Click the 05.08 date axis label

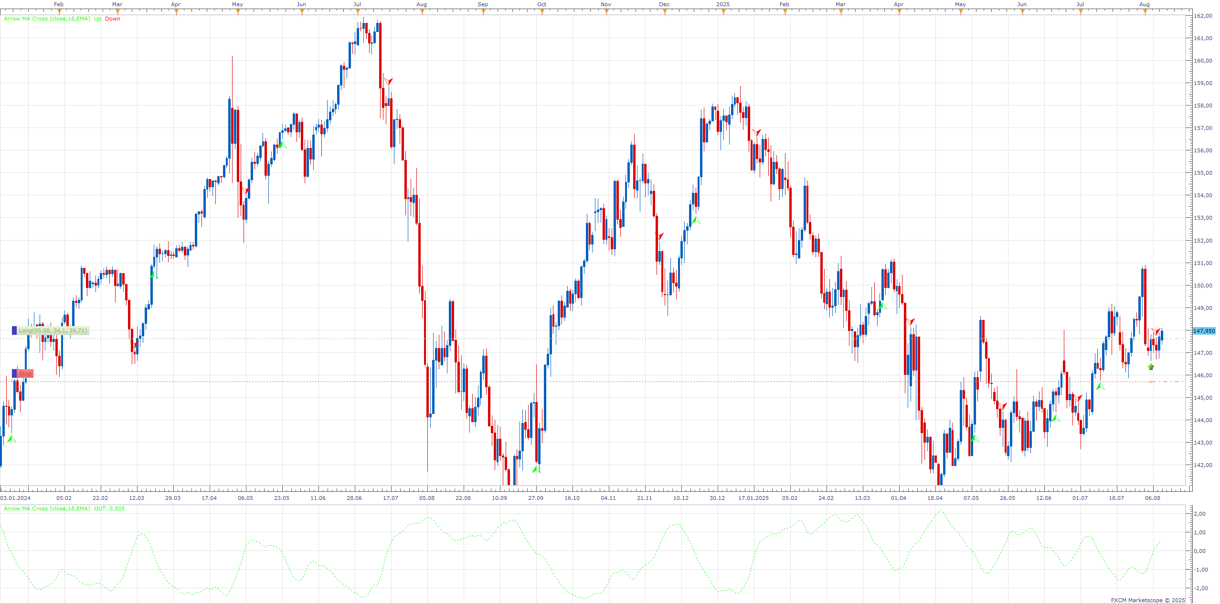[427, 498]
